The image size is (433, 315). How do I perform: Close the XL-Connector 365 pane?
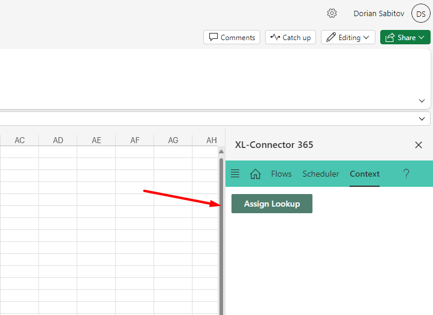click(419, 145)
